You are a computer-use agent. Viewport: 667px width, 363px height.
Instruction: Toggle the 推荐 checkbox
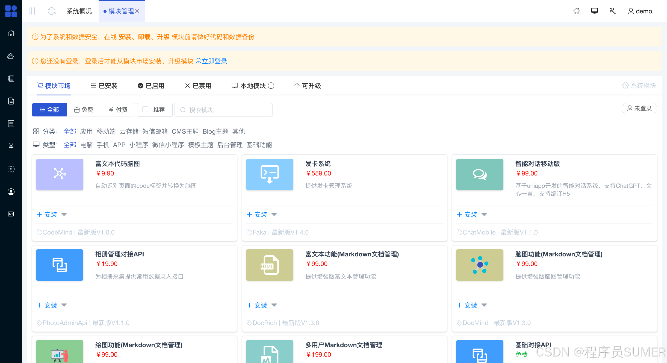point(145,109)
